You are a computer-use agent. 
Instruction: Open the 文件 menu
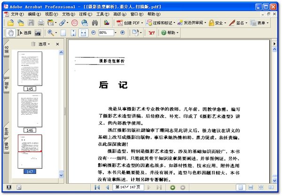17,14
